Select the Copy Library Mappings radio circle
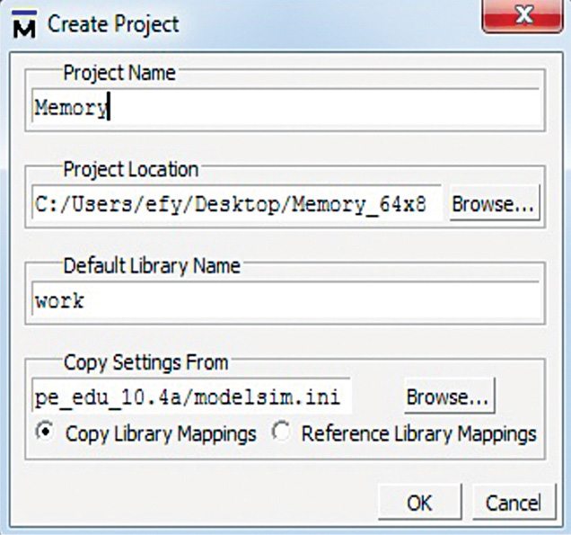Screen dimensions: 571x535 [44, 432]
